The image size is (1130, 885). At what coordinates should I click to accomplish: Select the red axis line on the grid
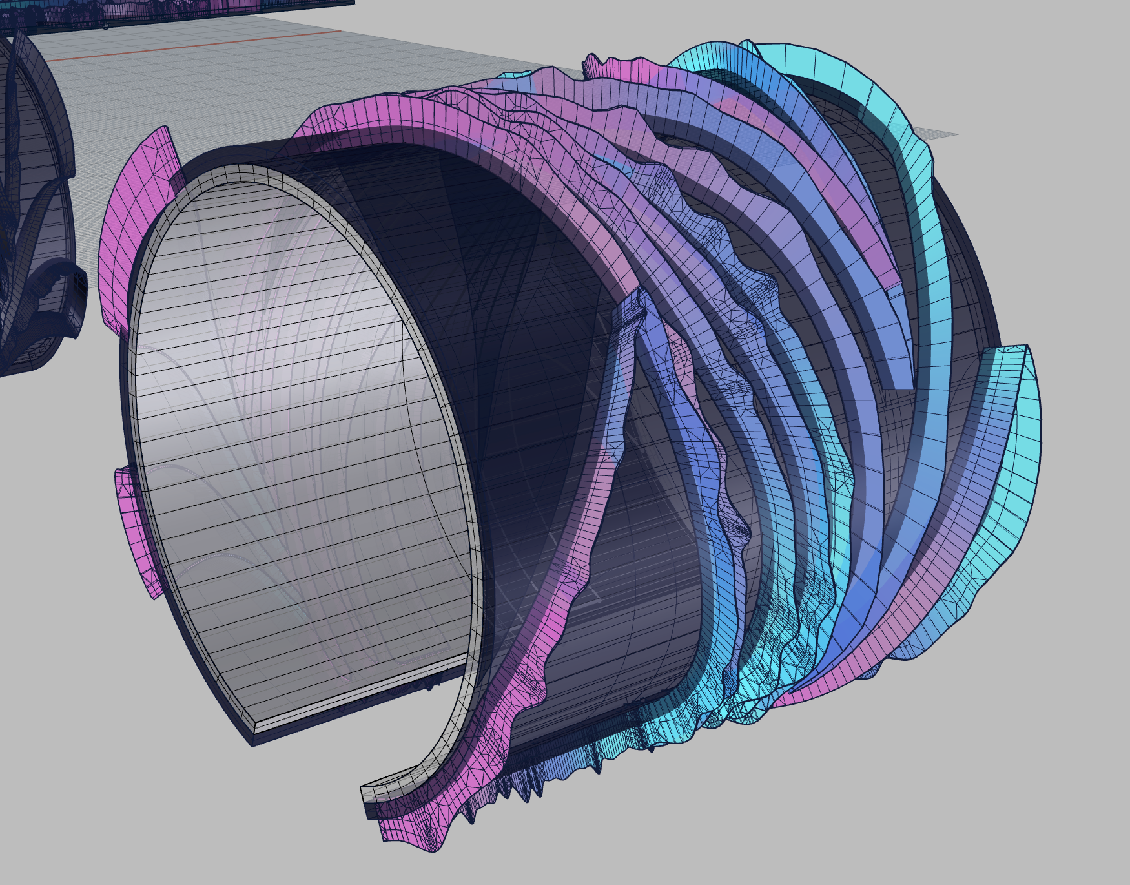pyautogui.click(x=194, y=45)
